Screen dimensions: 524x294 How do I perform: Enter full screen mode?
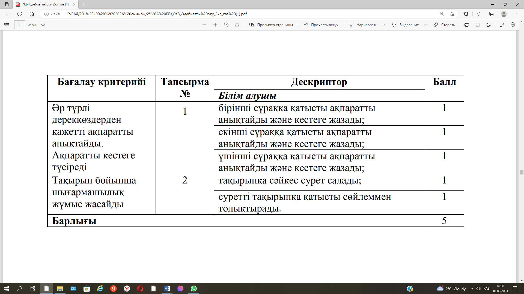tap(502, 25)
